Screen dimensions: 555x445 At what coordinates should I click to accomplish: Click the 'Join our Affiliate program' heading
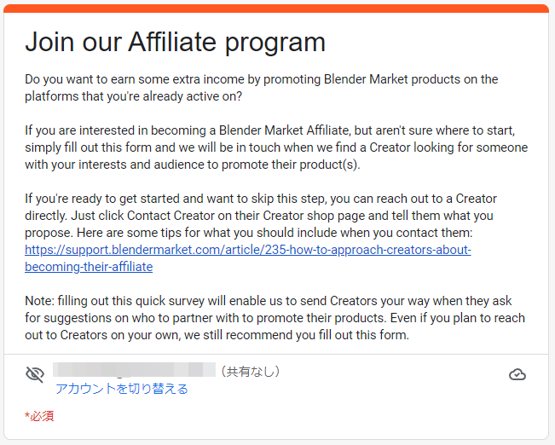[x=175, y=42]
